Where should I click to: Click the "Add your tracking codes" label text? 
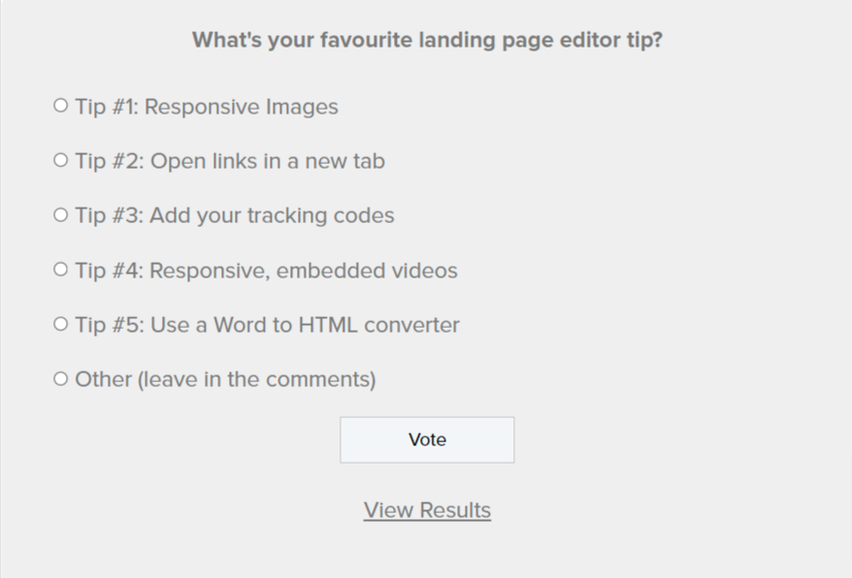point(272,215)
